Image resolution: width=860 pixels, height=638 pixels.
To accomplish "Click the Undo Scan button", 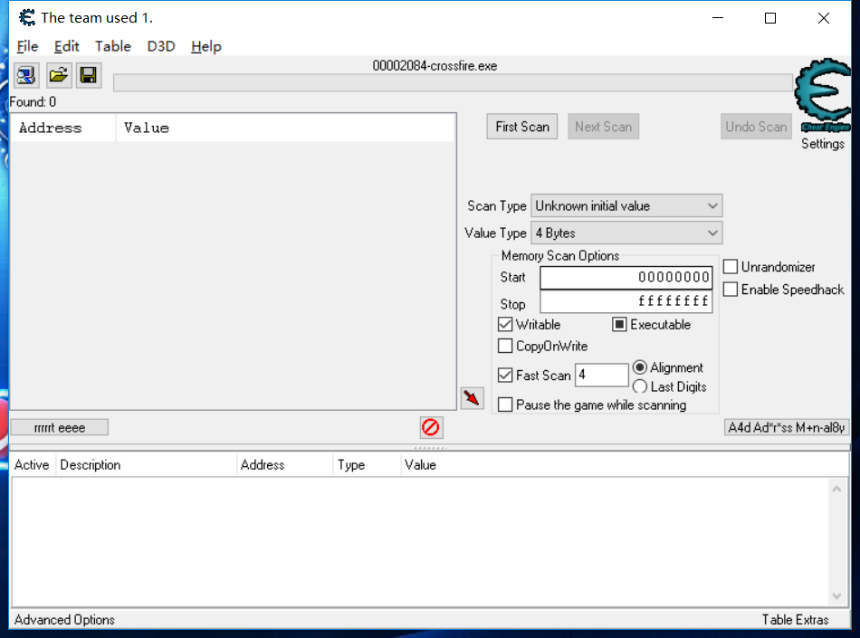I will [x=756, y=127].
